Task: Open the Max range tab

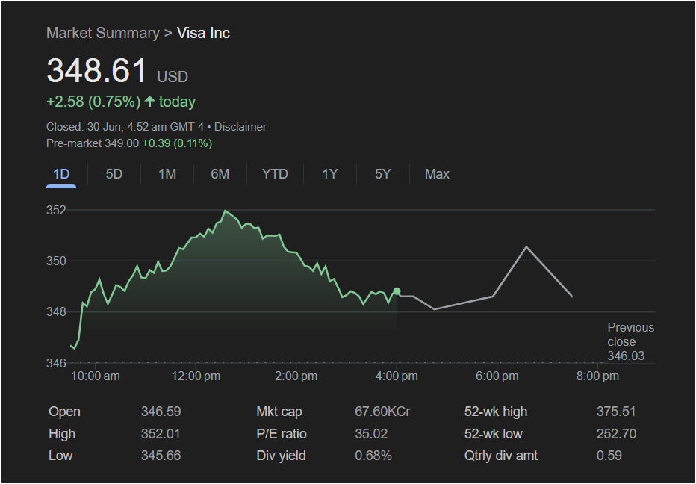Action: click(x=437, y=174)
